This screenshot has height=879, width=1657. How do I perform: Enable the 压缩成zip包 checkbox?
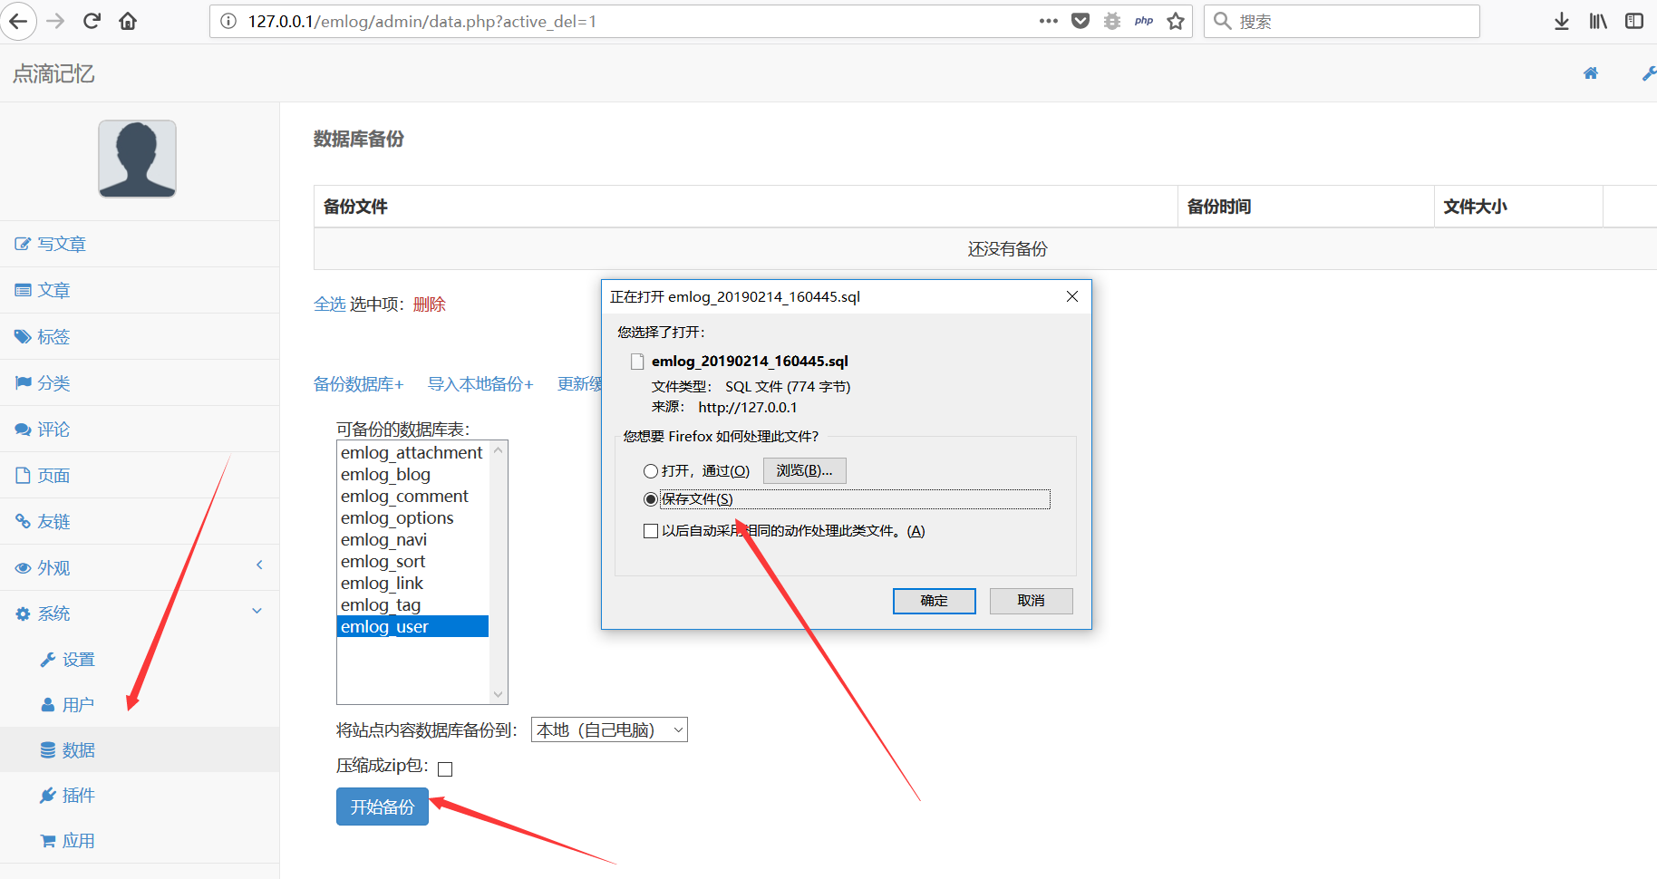click(445, 769)
